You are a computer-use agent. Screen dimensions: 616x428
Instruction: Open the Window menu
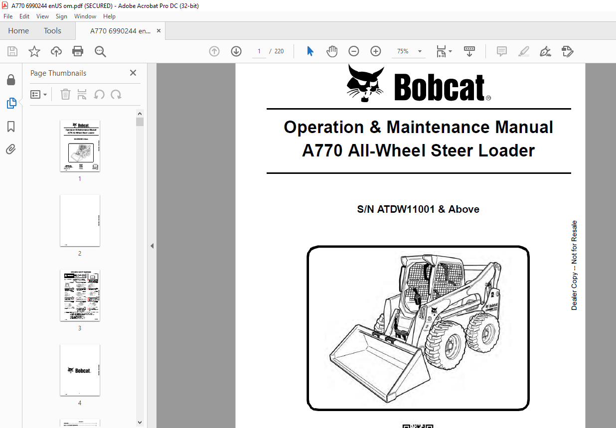click(85, 16)
